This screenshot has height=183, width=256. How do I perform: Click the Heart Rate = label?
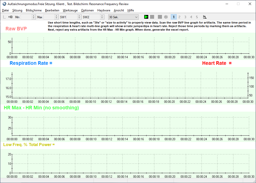217,63
